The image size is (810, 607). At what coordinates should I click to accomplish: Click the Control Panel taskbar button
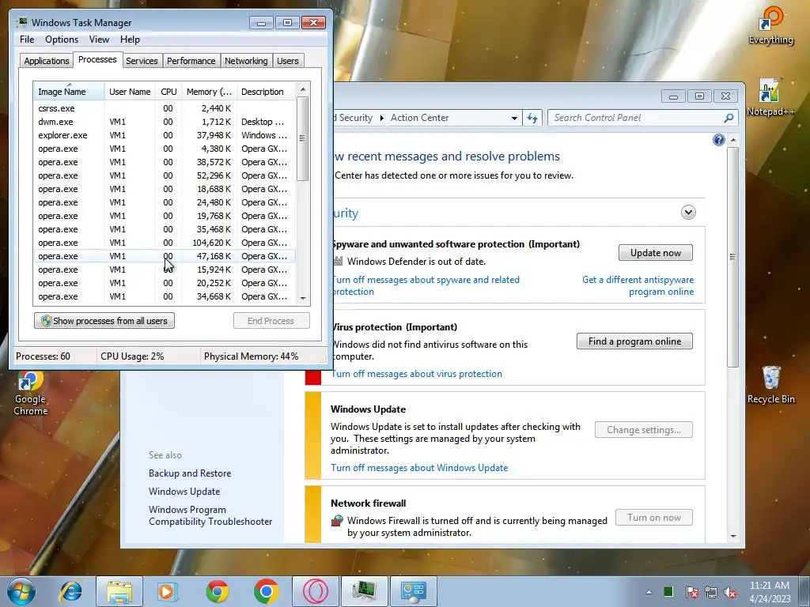413,591
